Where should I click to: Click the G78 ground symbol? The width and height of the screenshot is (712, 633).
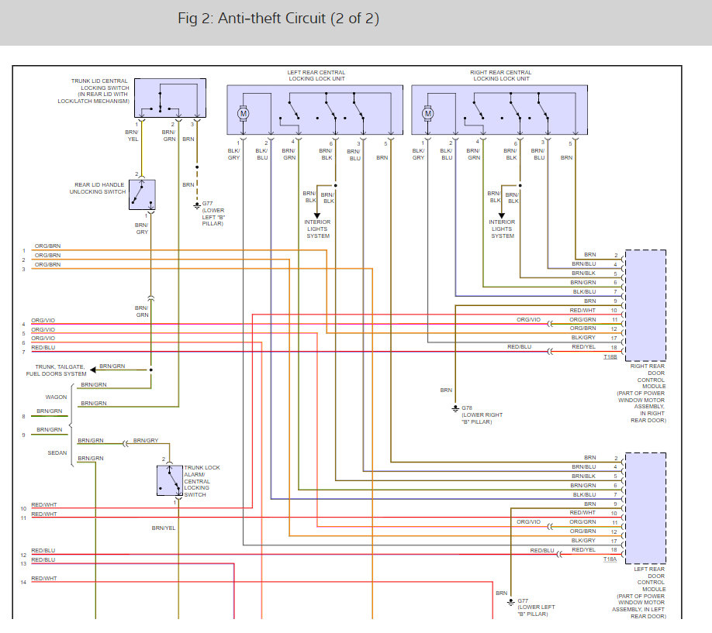click(455, 409)
